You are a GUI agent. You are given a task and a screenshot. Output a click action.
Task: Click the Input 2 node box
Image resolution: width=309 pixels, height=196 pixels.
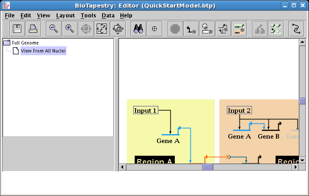click(239, 110)
